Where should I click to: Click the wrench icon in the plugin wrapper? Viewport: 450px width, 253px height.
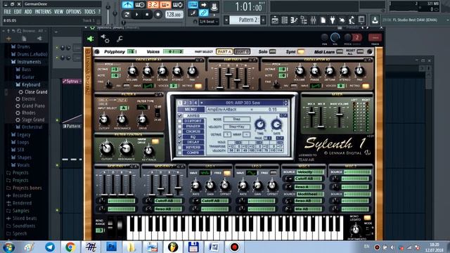(120, 39)
